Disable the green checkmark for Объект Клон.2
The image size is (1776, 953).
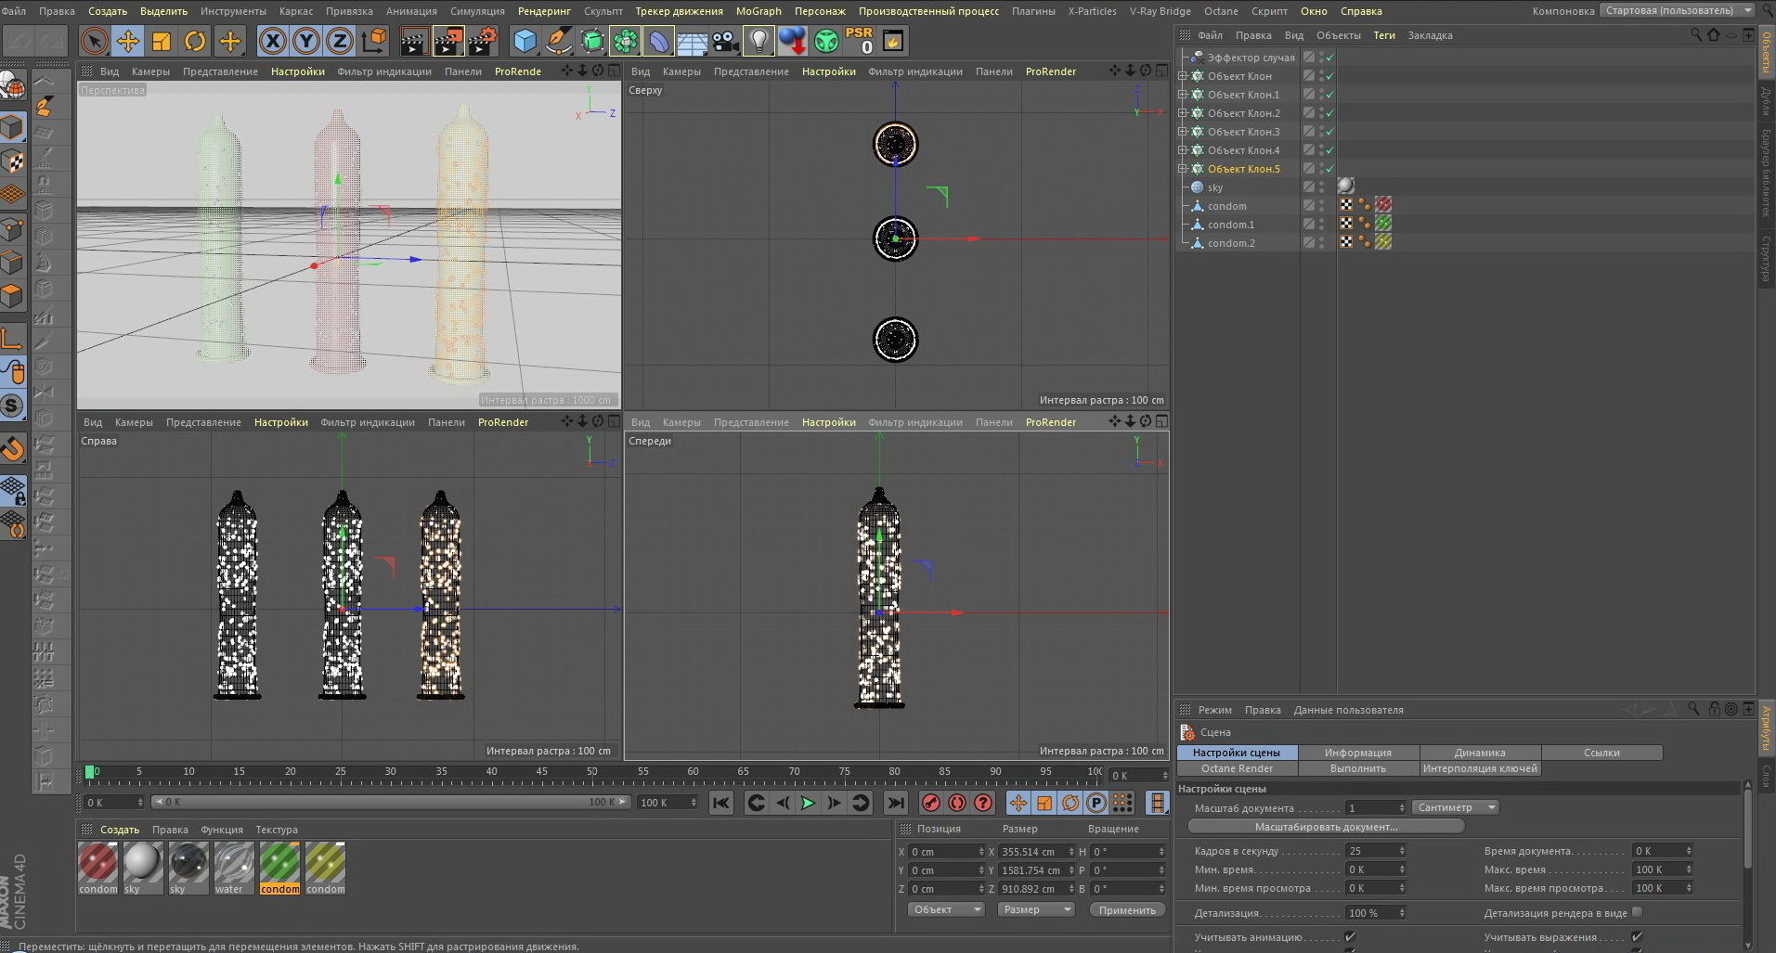pos(1329,113)
